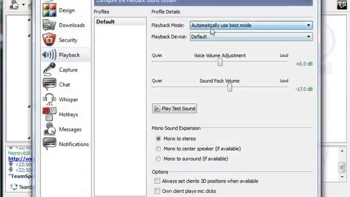Screen dimensions: 350x197
Task: Open the Security shield icon
Action: (49, 40)
